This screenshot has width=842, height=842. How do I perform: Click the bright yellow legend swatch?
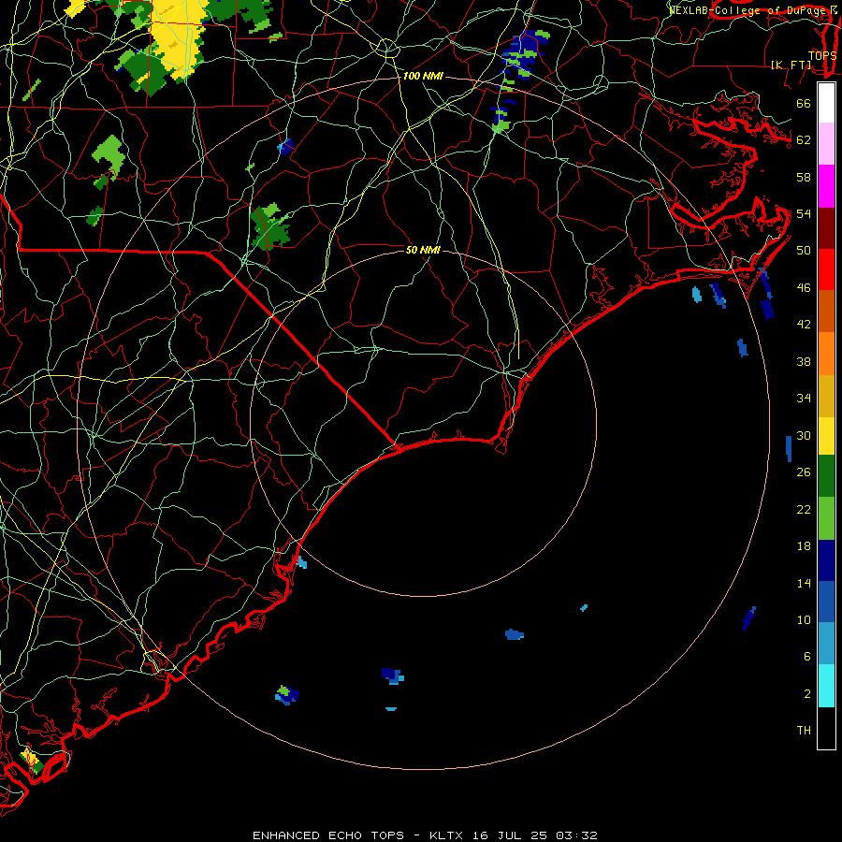(x=826, y=436)
